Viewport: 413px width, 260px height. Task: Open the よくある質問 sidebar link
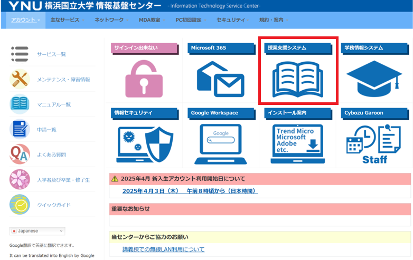pyautogui.click(x=51, y=155)
